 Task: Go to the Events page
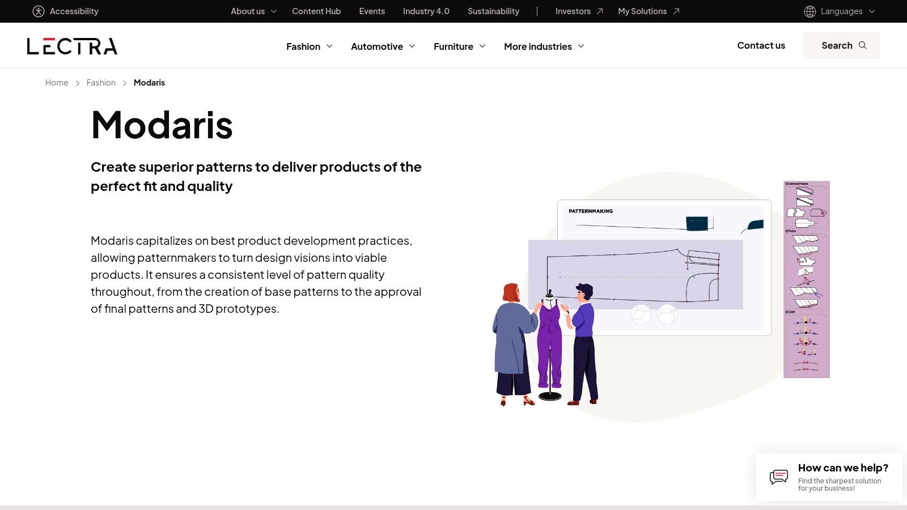[372, 11]
